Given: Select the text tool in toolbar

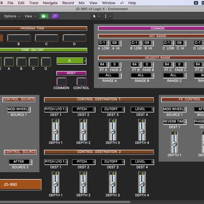Looking at the screenshot, I should tap(106, 16).
